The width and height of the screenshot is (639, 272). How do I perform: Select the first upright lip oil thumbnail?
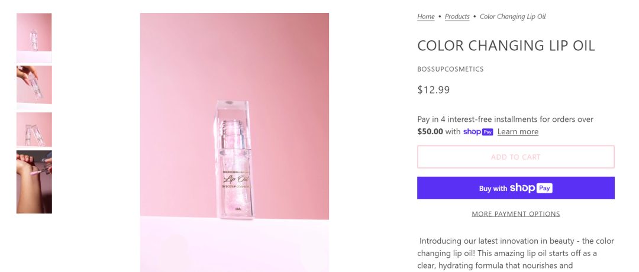[34, 37]
